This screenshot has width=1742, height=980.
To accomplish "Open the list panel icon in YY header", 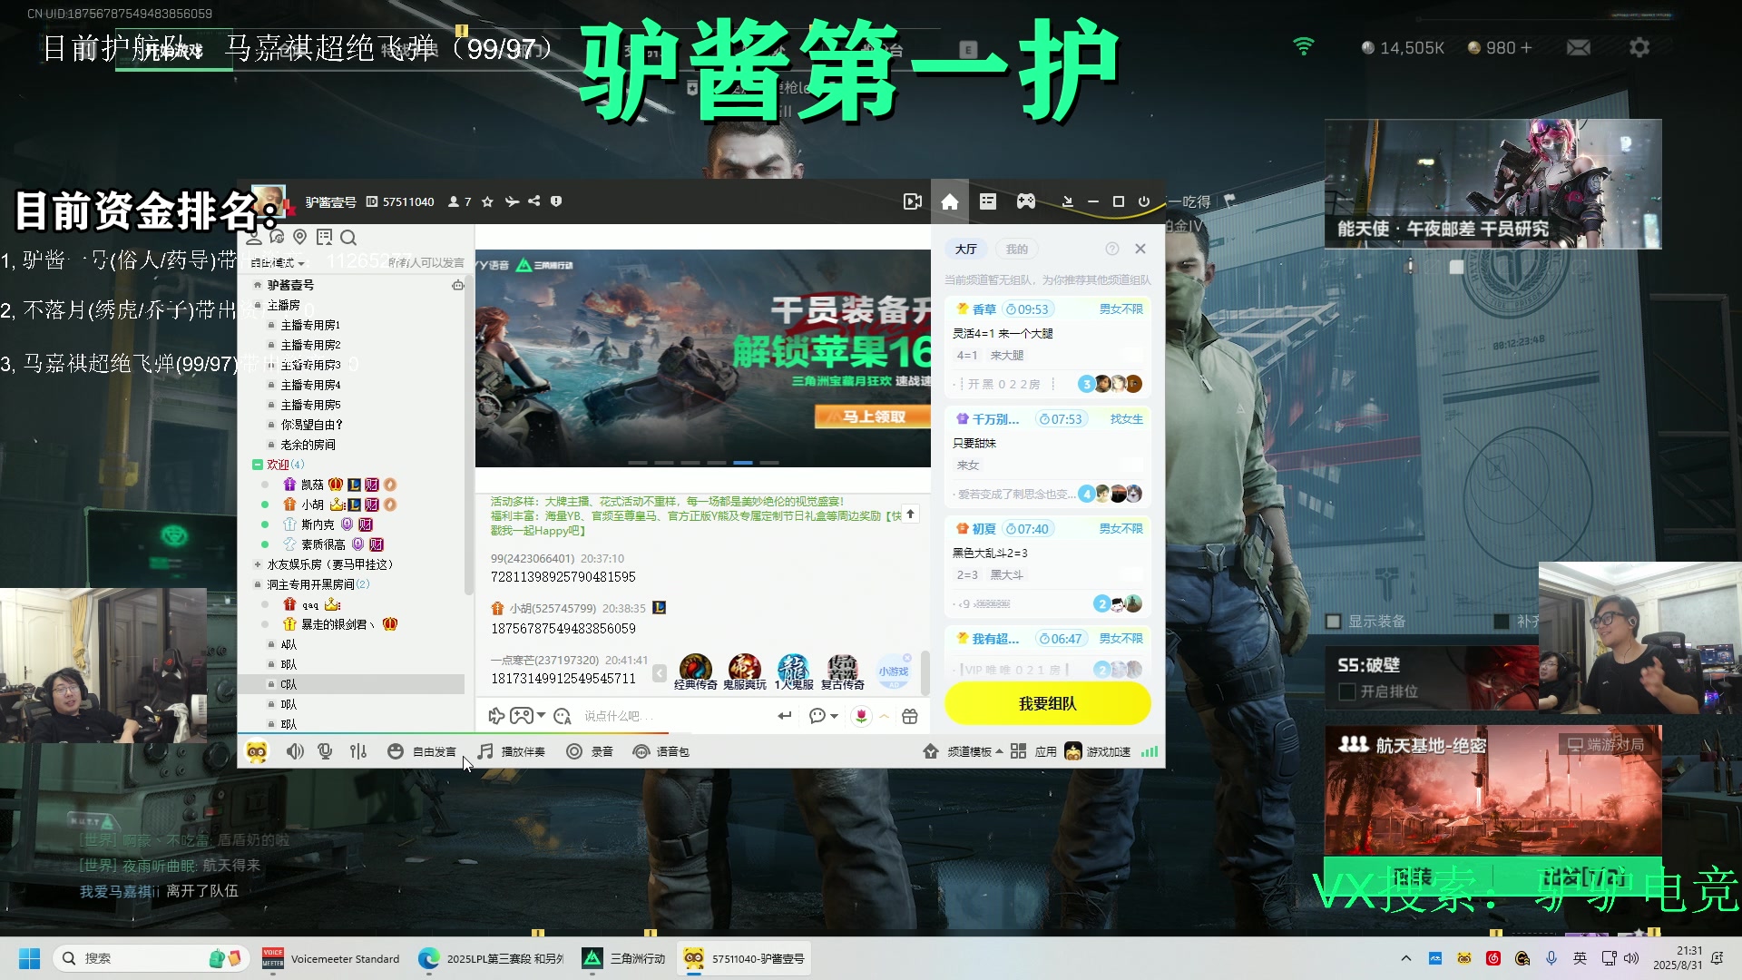I will pyautogui.click(x=988, y=201).
